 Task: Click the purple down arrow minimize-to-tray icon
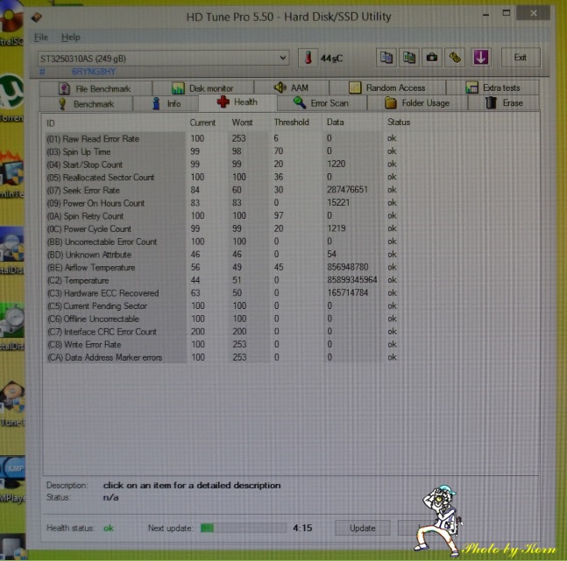(480, 58)
